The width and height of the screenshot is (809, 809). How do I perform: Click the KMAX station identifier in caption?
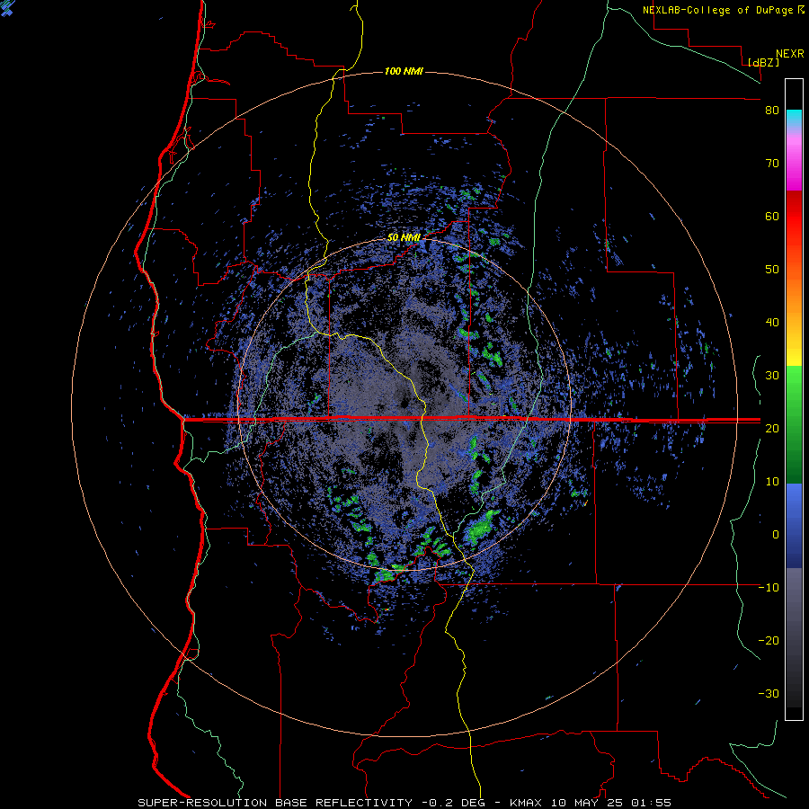tap(525, 803)
